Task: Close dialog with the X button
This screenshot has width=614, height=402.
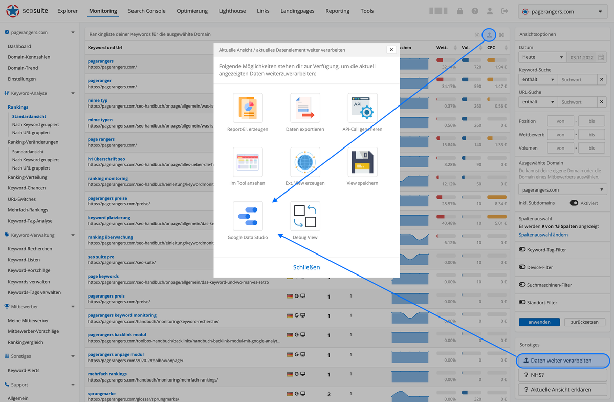Action: click(x=391, y=50)
